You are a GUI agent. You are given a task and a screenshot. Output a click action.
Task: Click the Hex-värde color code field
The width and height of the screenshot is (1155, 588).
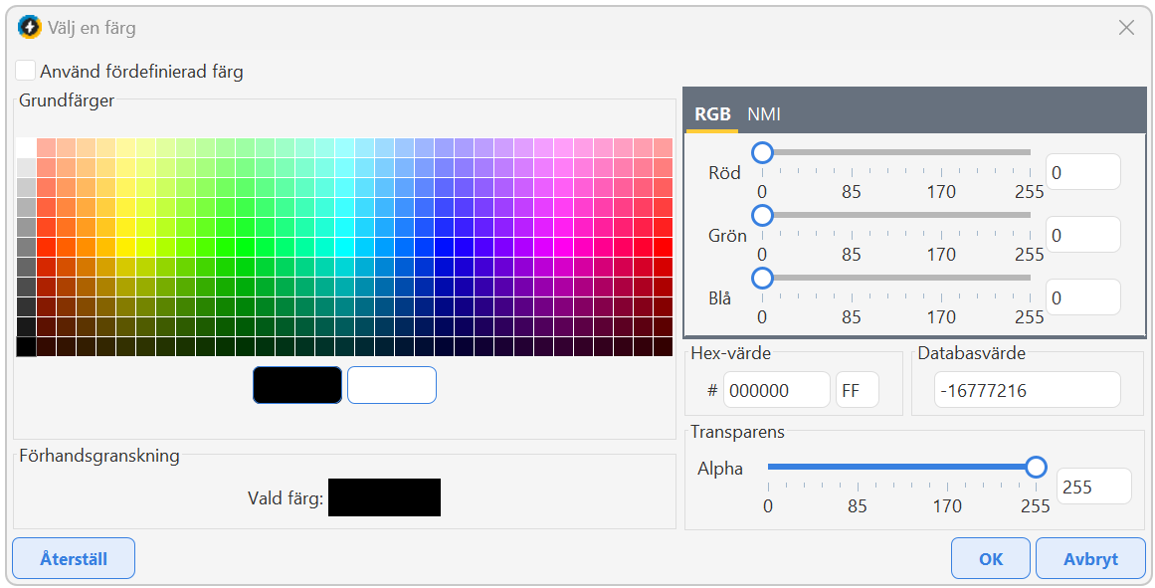point(776,391)
